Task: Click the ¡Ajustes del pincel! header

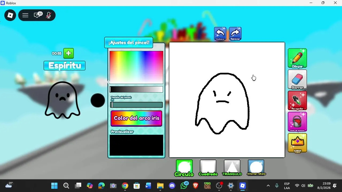Action: click(x=129, y=43)
